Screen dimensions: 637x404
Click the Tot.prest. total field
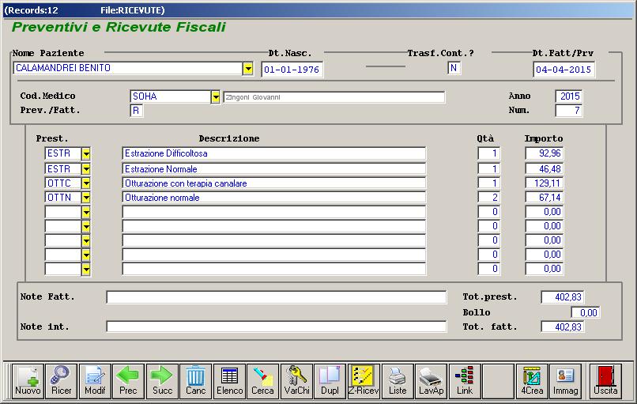click(563, 297)
